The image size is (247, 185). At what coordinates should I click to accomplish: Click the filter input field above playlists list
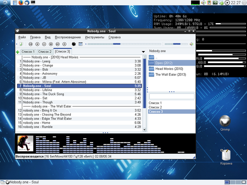click(171, 96)
